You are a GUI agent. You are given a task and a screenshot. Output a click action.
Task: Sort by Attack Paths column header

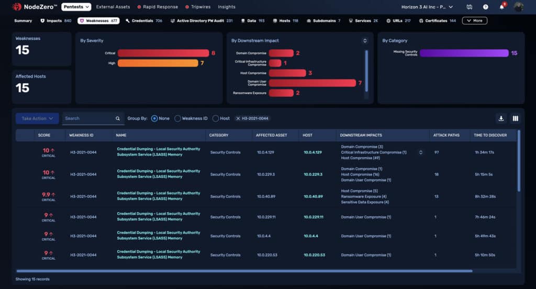pyautogui.click(x=446, y=136)
